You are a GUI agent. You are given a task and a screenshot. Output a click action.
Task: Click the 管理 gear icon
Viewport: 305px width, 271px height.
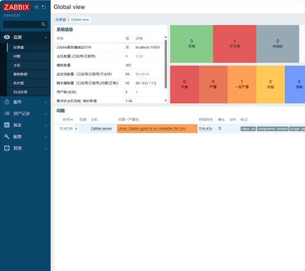pyautogui.click(x=7, y=148)
